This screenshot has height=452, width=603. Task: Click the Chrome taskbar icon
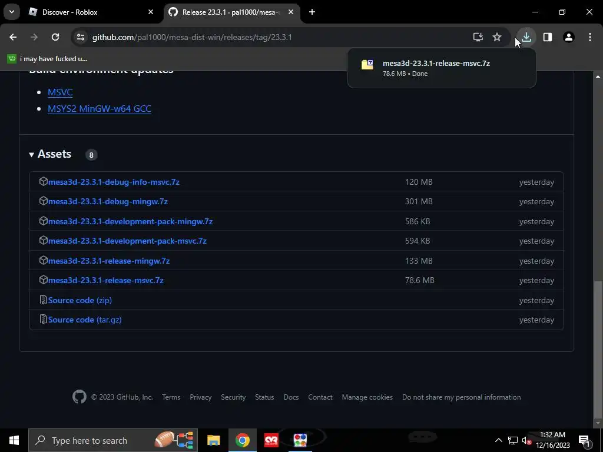(x=242, y=440)
